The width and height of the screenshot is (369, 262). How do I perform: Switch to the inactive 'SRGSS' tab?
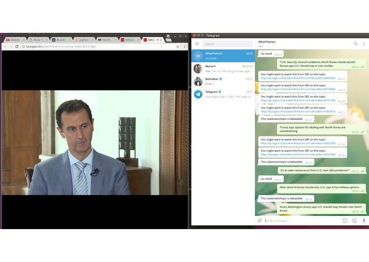[x=130, y=40]
